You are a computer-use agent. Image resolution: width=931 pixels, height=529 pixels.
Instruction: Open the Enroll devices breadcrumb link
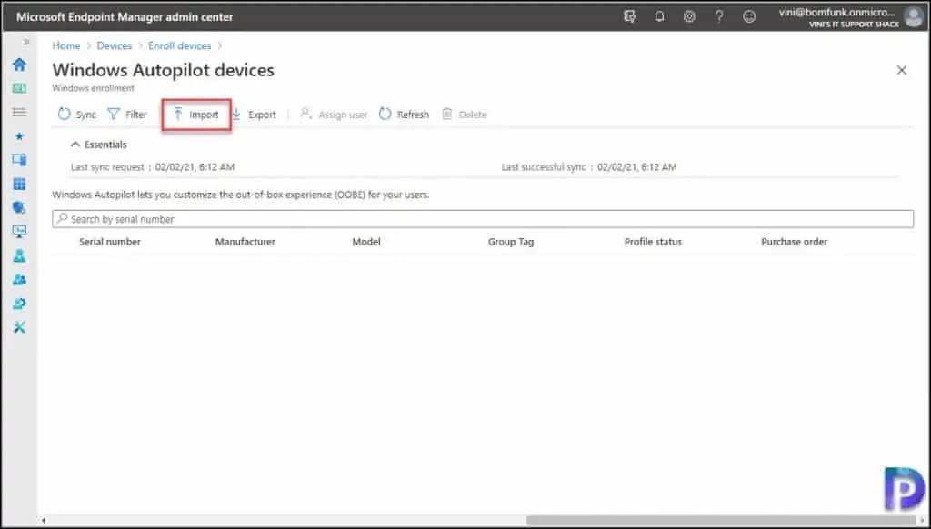(179, 45)
